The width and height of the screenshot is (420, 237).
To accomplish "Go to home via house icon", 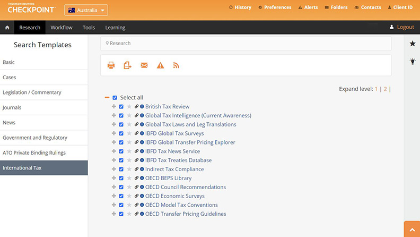I will coord(7,28).
